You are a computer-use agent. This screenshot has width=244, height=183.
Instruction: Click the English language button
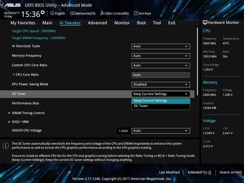[58, 13]
